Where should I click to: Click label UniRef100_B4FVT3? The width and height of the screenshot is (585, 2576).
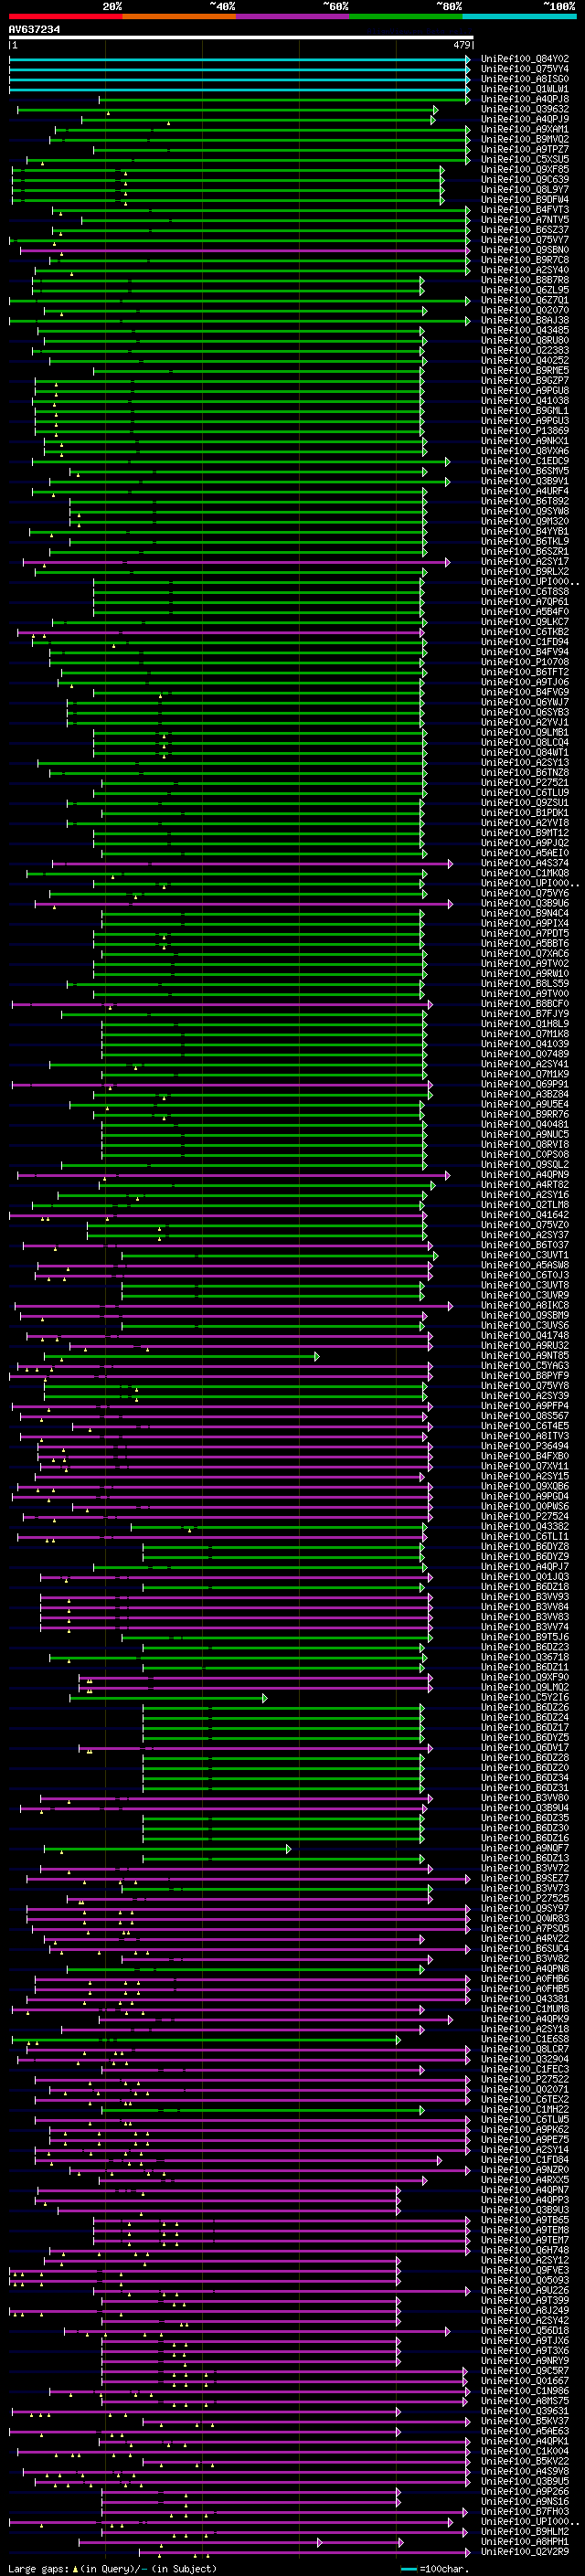[525, 210]
